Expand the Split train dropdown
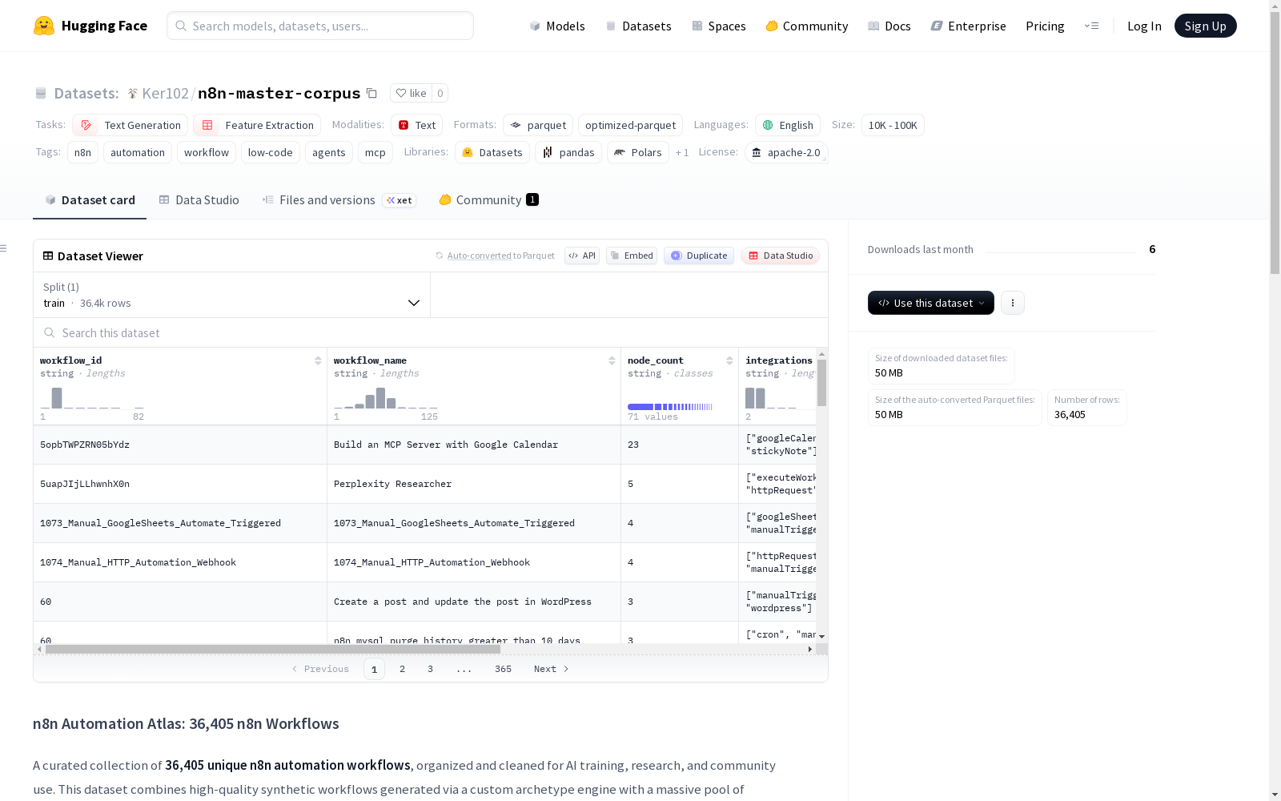Screen dimensions: 1281x801 [232, 295]
